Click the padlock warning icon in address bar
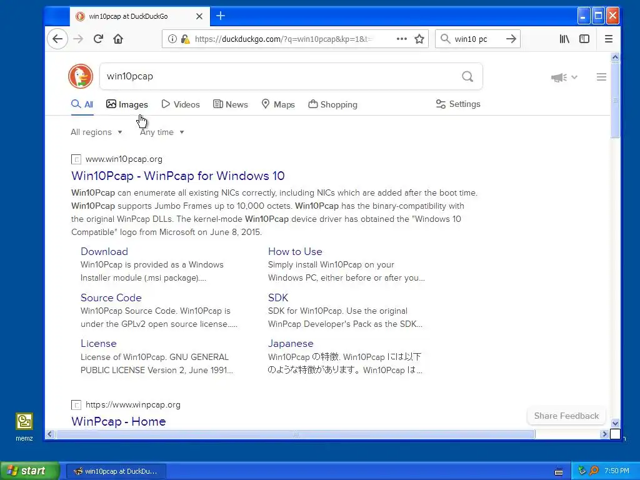The height and width of the screenshot is (480, 640). 185,39
